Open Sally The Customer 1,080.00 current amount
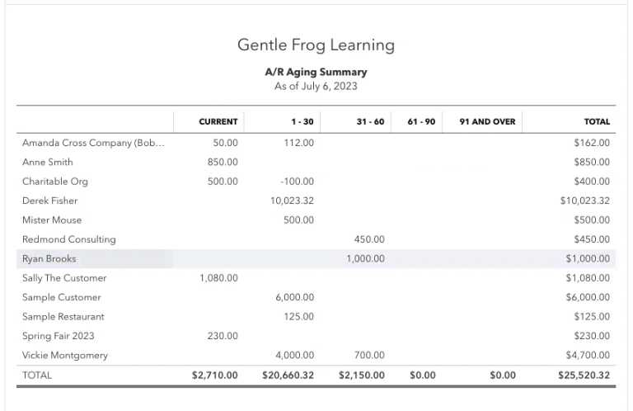 point(218,278)
